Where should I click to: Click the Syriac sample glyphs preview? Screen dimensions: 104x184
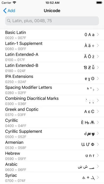click(x=88, y=178)
